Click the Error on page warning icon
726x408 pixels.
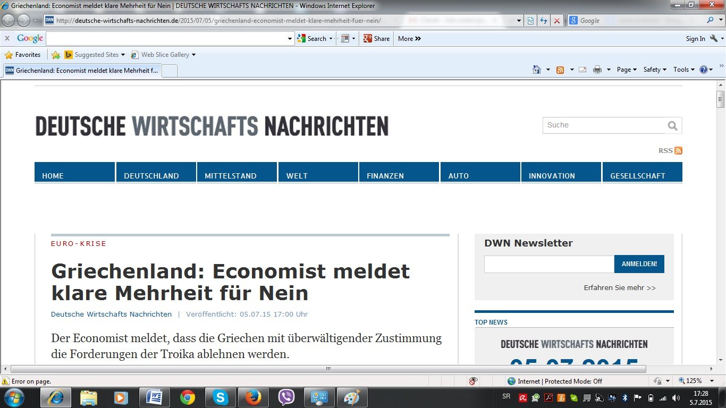(x=6, y=381)
